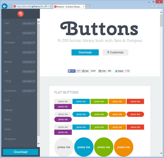The height and width of the screenshot is (158, 164).
Task: Click the browser back arrow button
Action: tap(4, 6)
